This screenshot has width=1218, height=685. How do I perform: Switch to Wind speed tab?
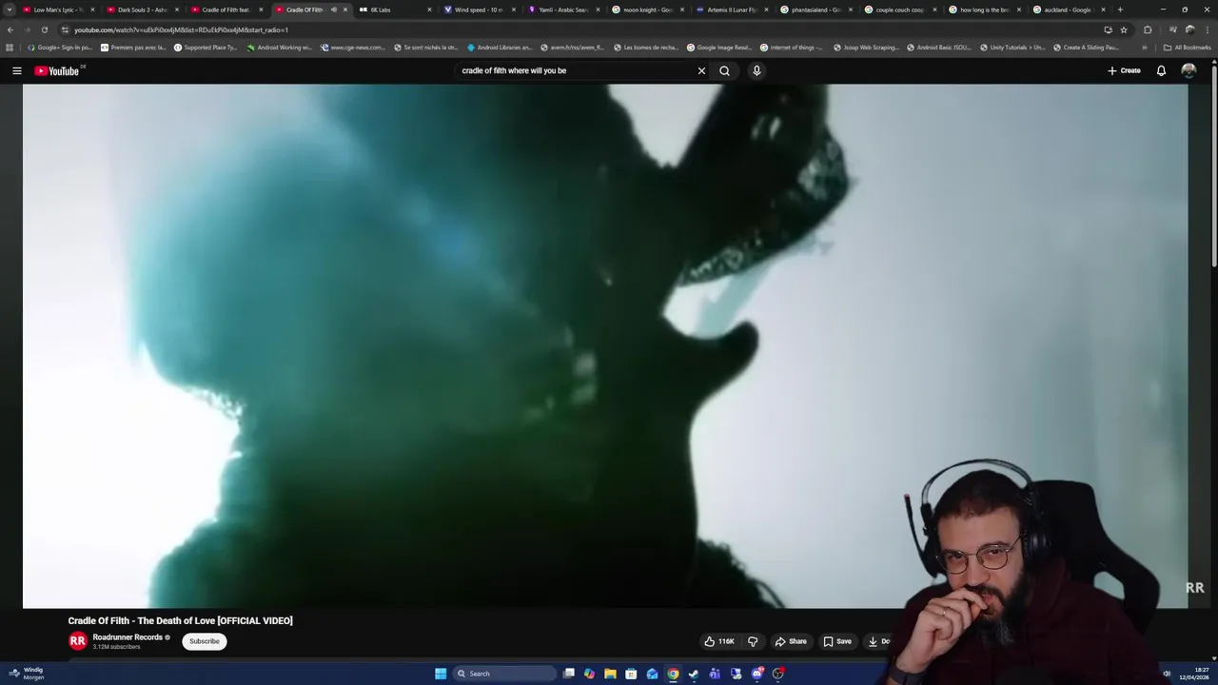point(478,10)
